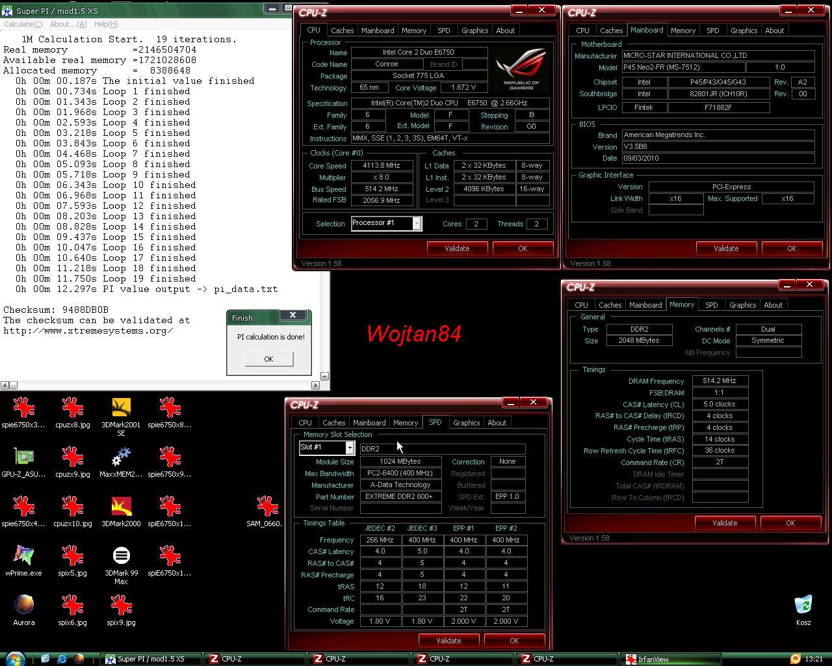Image resolution: width=832 pixels, height=666 pixels.
Task: Click the BIOS Version field V3.5B8
Action: point(718,147)
